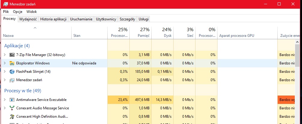Sort by Aparat procesora GPU column
302x124 pixels.
point(248,33)
